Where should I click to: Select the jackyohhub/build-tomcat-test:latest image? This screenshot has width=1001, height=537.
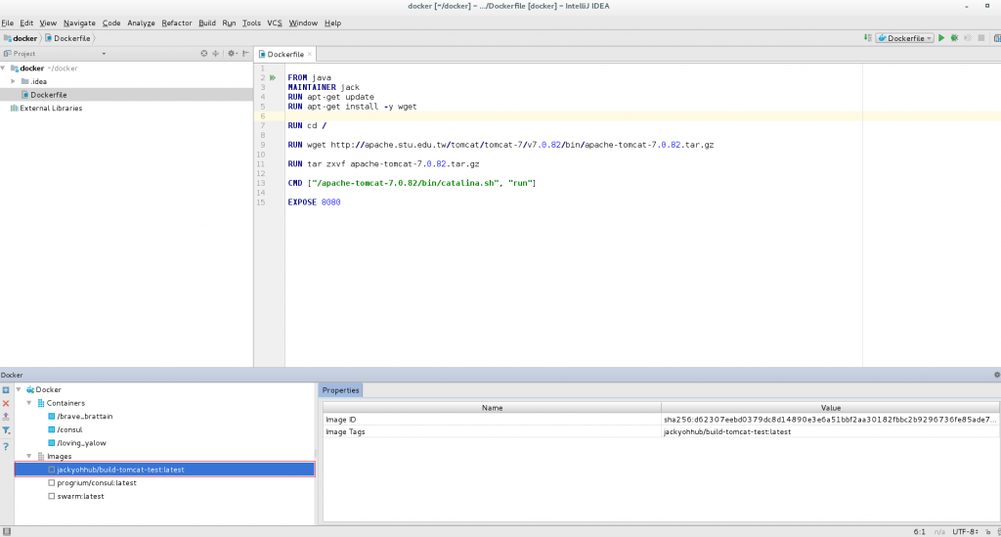click(120, 470)
